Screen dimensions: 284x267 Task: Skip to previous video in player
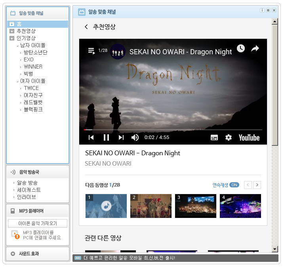(91, 137)
